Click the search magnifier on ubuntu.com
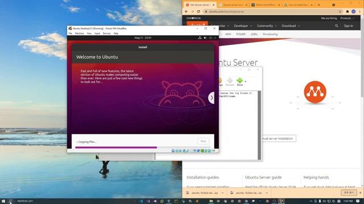This screenshot has width=364, height=204. (336, 26)
